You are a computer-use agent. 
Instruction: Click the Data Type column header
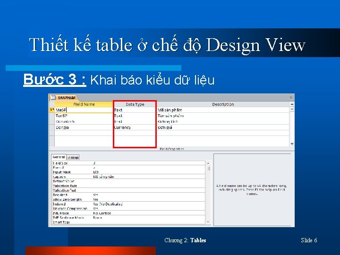pyautogui.click(x=135, y=104)
